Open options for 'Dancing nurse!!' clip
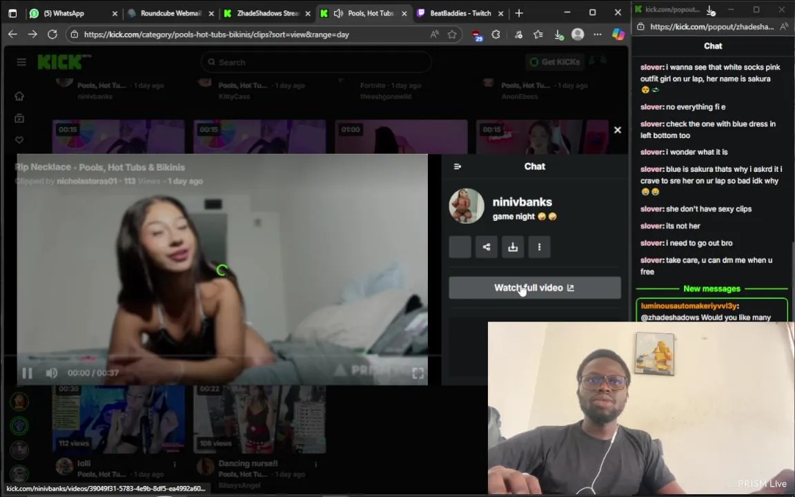 pyautogui.click(x=316, y=464)
